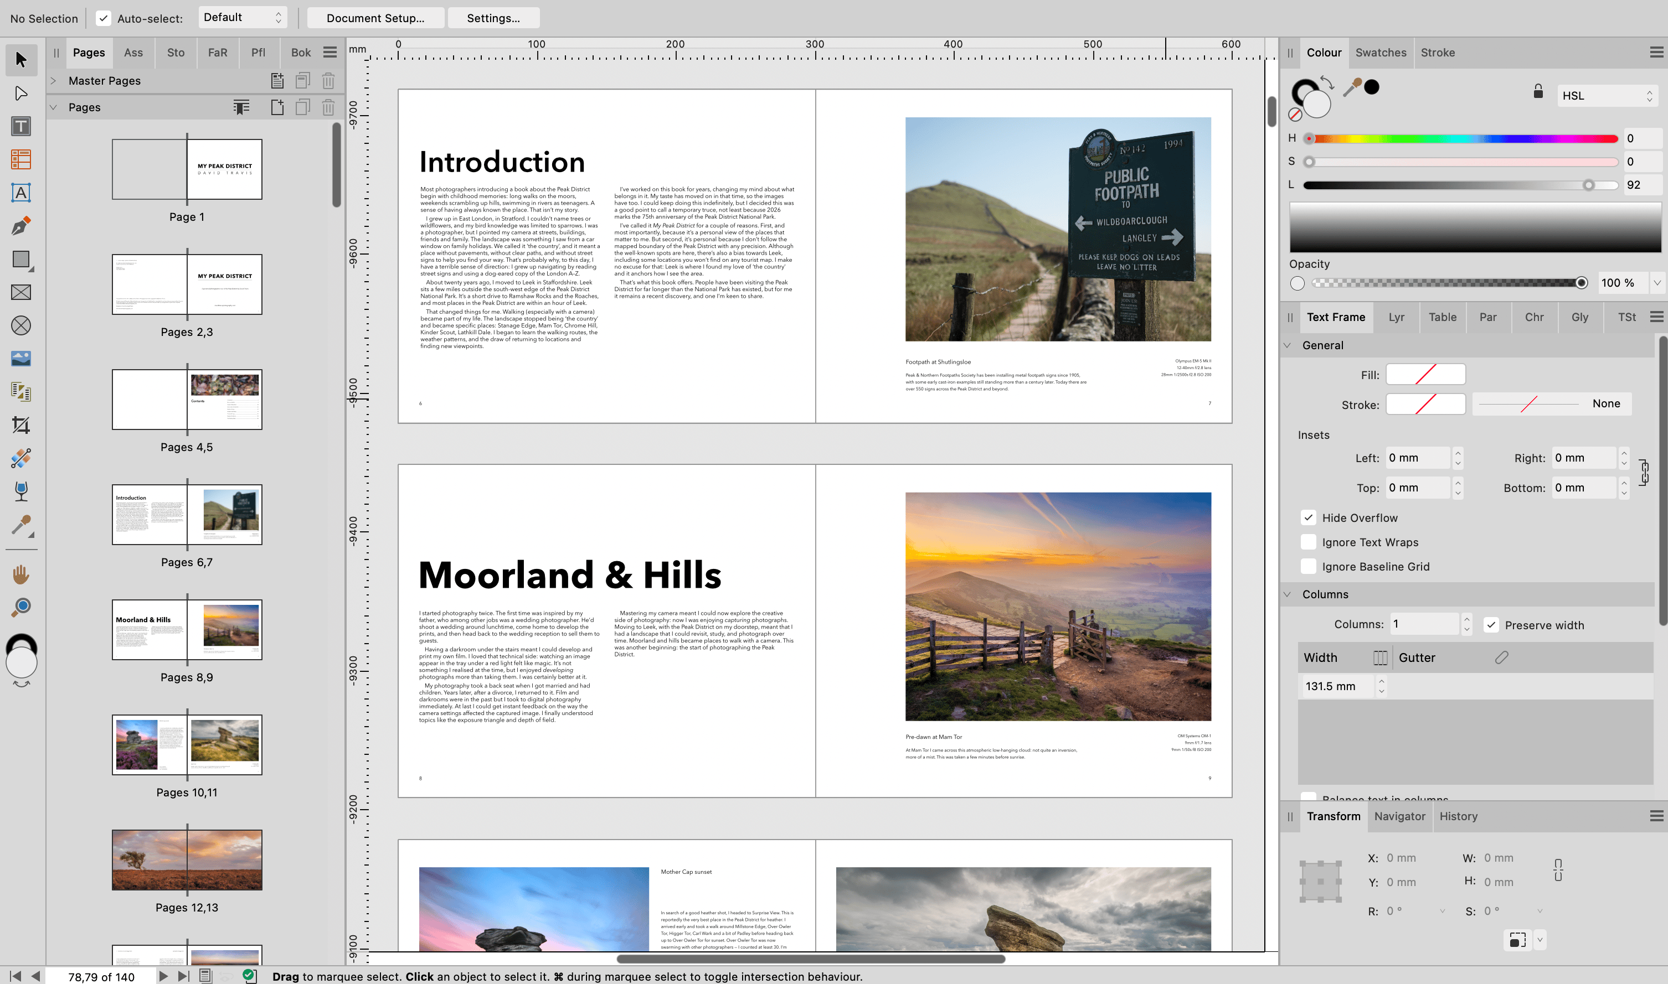Image resolution: width=1668 pixels, height=984 pixels.
Task: Expand the Master Pages section
Action: (54, 81)
